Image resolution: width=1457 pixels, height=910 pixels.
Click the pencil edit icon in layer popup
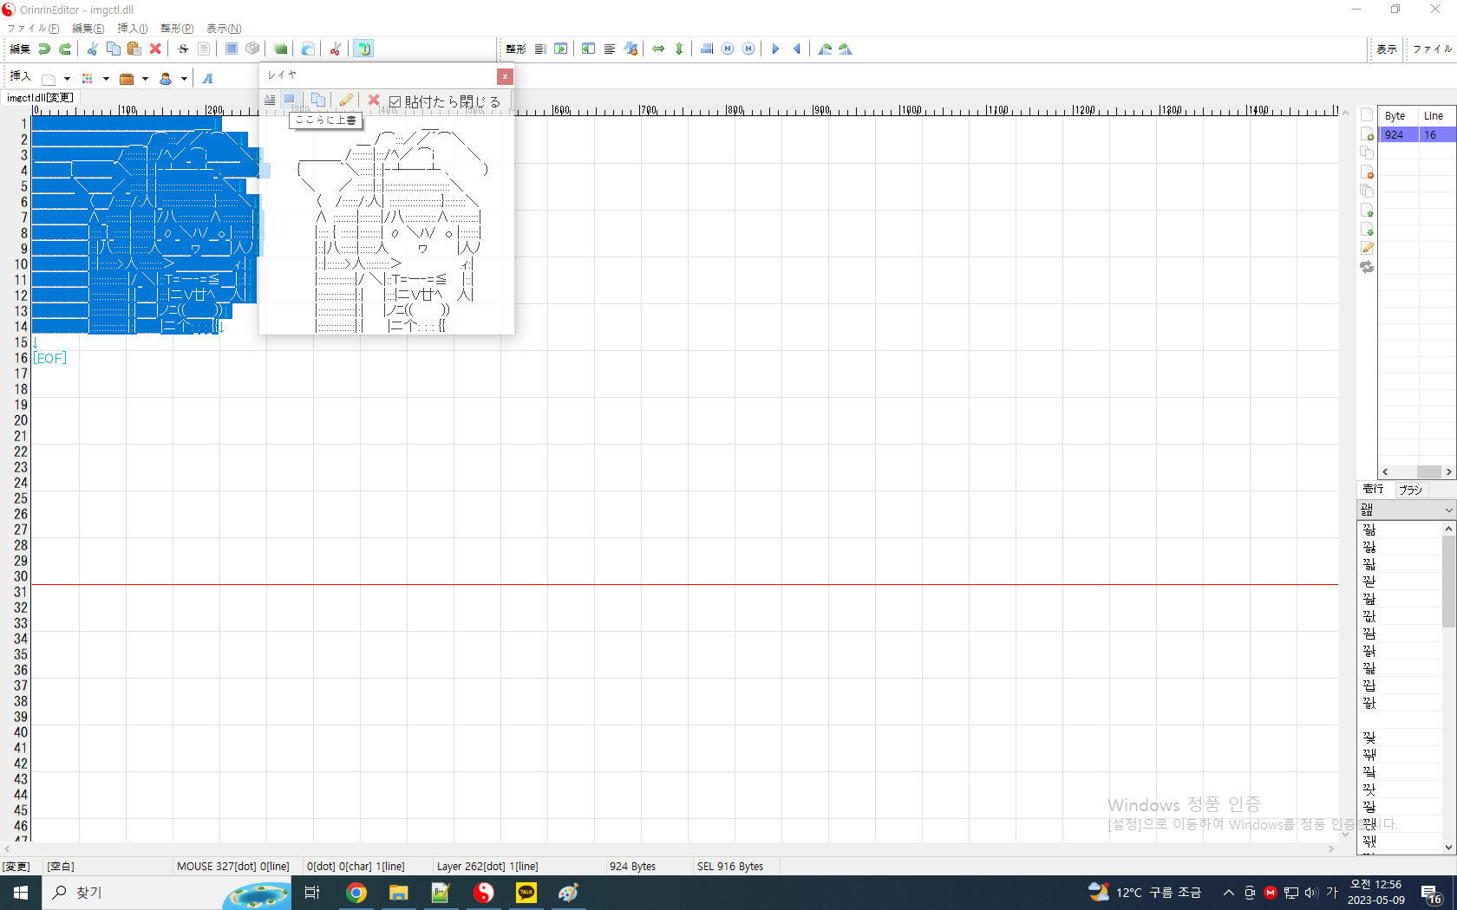click(x=346, y=101)
